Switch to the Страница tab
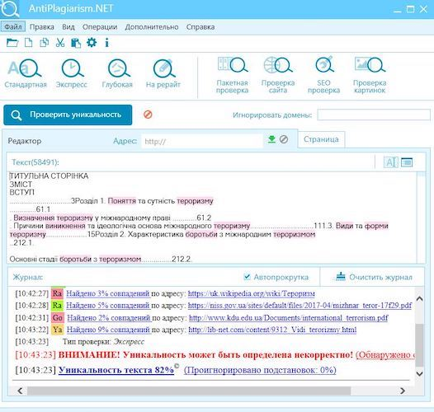Screen dimensions: 434x412 tap(321, 139)
